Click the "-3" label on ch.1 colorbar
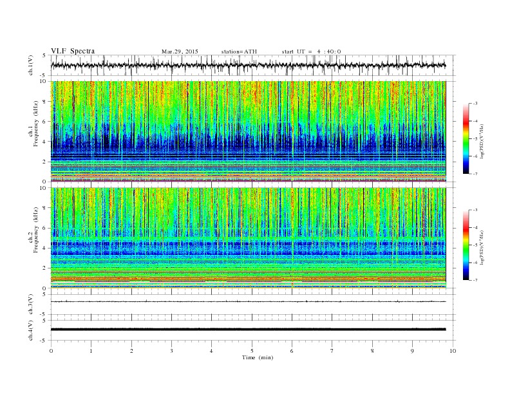This screenshot has width=510, height=394. point(475,104)
